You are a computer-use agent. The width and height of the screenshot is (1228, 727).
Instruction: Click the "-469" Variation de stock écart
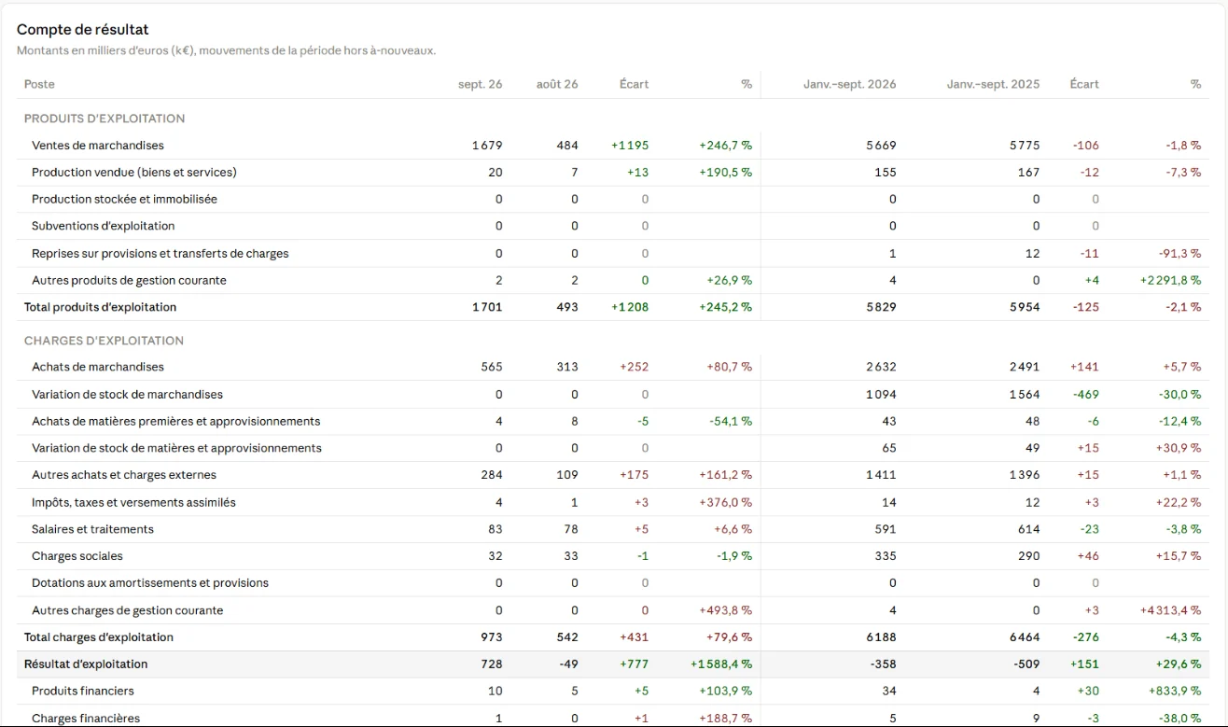coord(1086,395)
